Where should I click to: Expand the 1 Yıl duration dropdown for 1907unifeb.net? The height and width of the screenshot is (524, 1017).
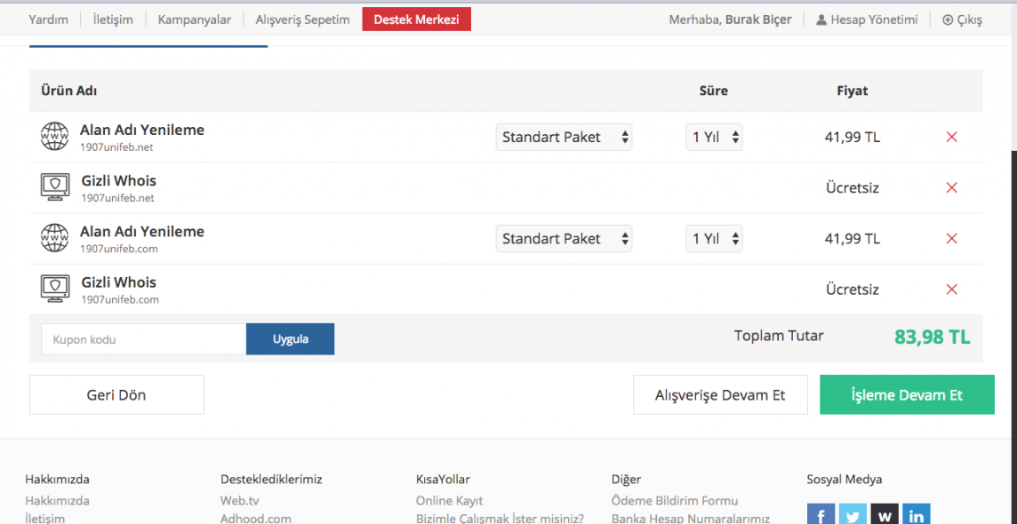pyautogui.click(x=713, y=137)
